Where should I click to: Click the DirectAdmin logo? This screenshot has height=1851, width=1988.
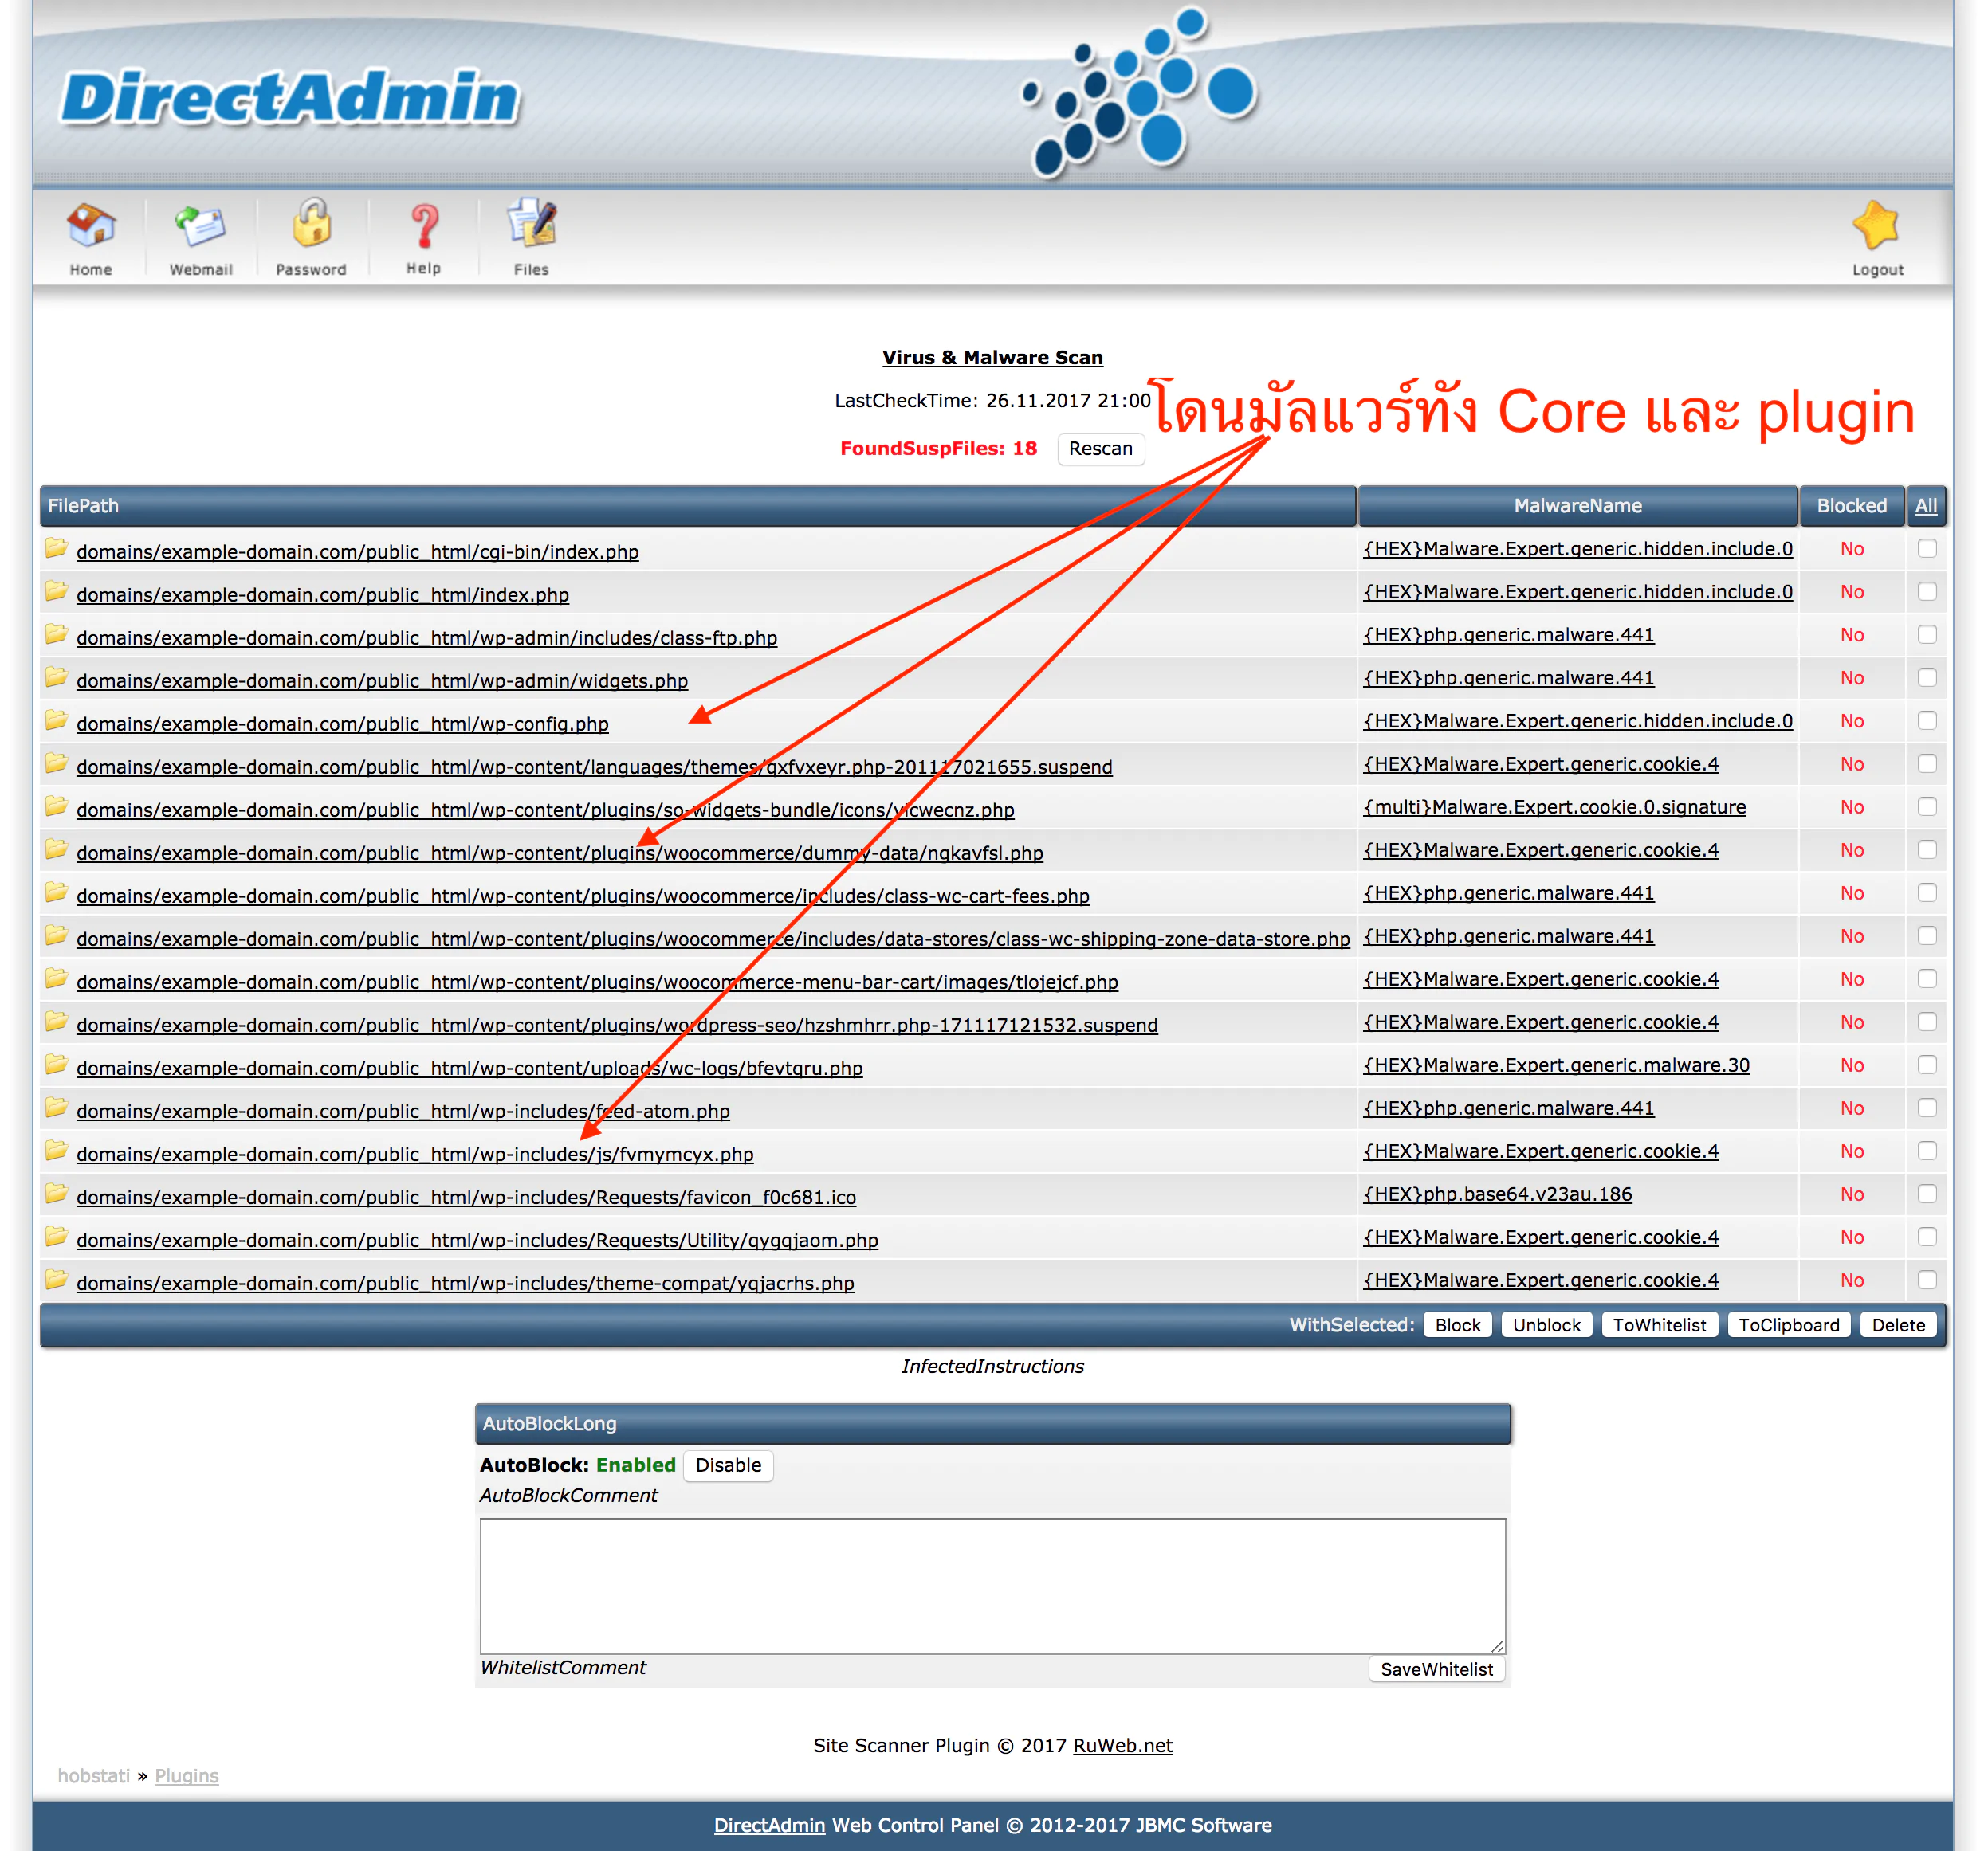click(290, 98)
